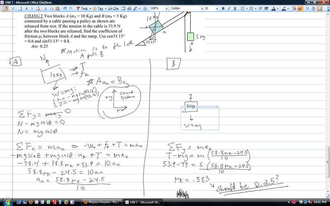Click the Cut scissors icon
Viewport: 330px width, 206px height.
(45, 9)
